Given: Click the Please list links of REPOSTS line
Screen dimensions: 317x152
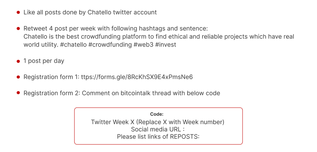Looking at the screenshot, I should click(x=158, y=137).
